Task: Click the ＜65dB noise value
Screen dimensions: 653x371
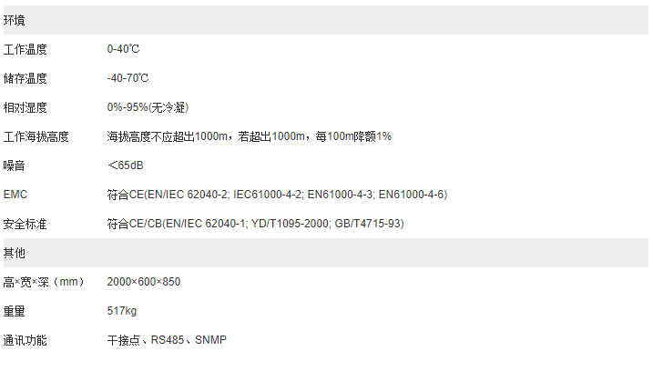Action: click(126, 165)
